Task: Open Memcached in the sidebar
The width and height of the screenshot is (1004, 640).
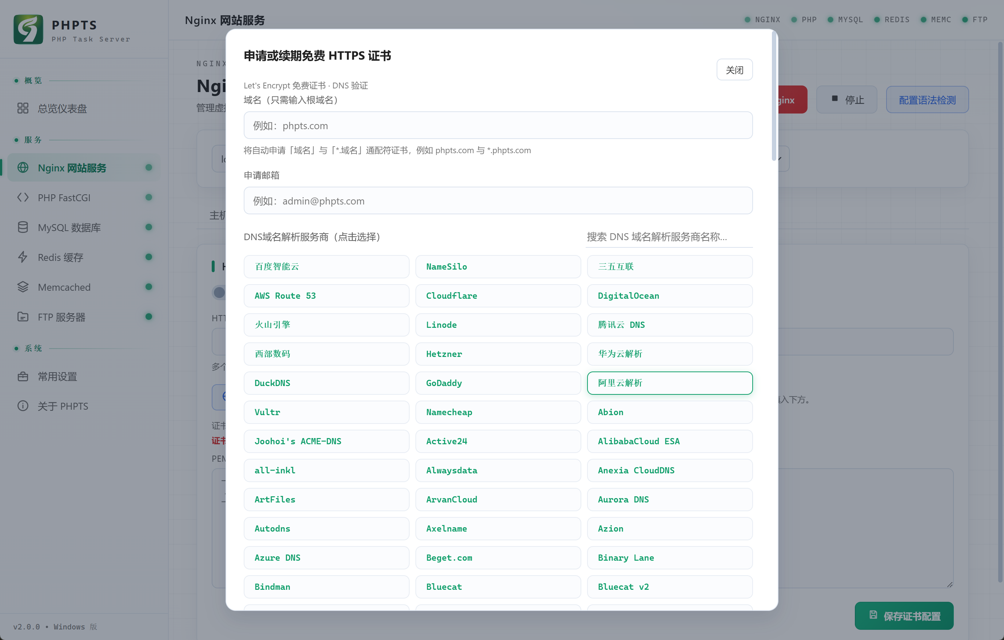Action: click(x=84, y=287)
